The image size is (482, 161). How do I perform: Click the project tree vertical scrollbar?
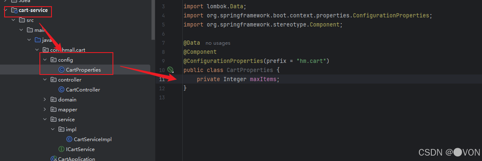(x=153, y=20)
